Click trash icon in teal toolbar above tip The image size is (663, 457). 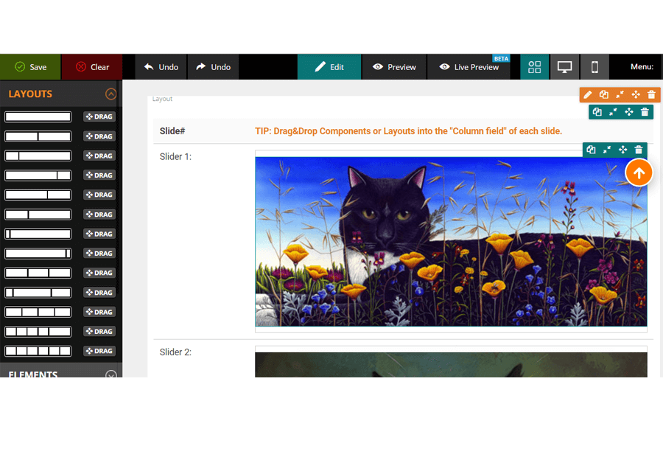tap(645, 112)
